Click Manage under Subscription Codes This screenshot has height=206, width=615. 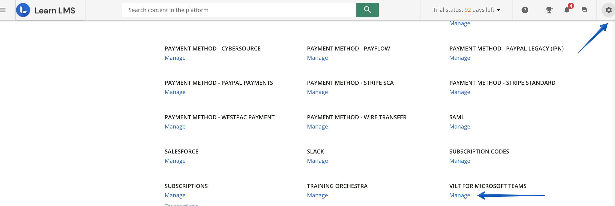tap(460, 161)
